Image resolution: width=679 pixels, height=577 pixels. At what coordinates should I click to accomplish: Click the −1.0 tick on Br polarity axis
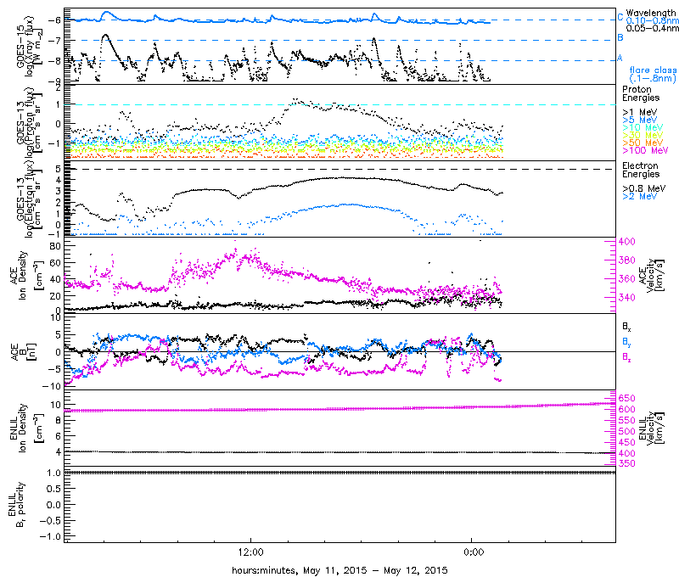click(x=49, y=536)
